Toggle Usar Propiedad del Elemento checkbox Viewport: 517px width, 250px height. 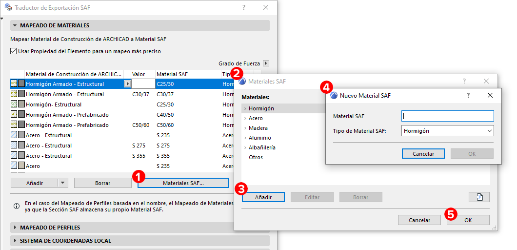click(13, 51)
